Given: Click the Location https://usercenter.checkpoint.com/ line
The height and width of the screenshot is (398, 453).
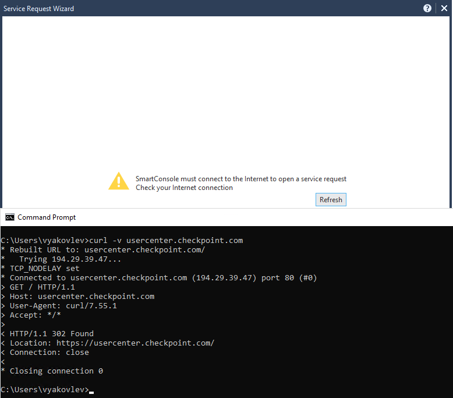Looking at the screenshot, I should tap(112, 343).
